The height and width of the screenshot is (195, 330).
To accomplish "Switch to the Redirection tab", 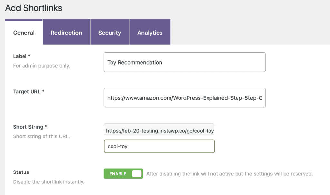I will coord(66,32).
